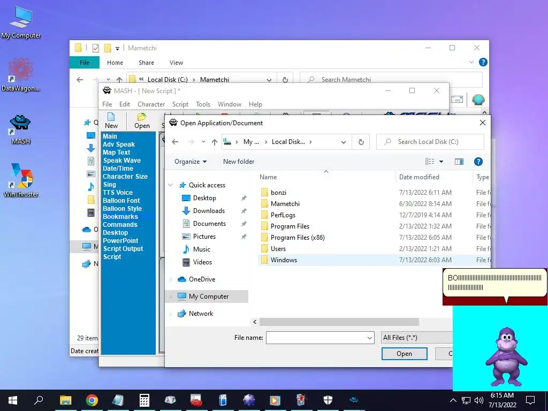
Task: Select Network in the navigation pane
Action: point(201,314)
